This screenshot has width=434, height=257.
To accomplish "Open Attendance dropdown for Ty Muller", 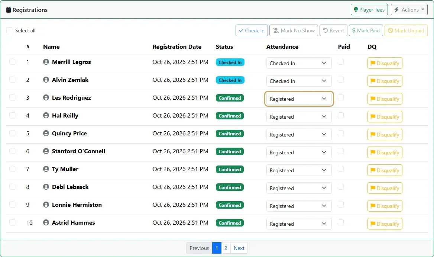I will pos(299,170).
